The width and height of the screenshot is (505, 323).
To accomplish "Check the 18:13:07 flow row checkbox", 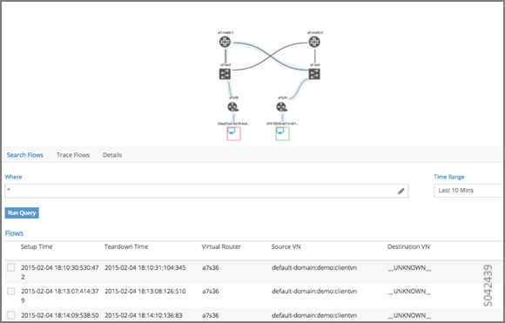I will pyautogui.click(x=11, y=291).
